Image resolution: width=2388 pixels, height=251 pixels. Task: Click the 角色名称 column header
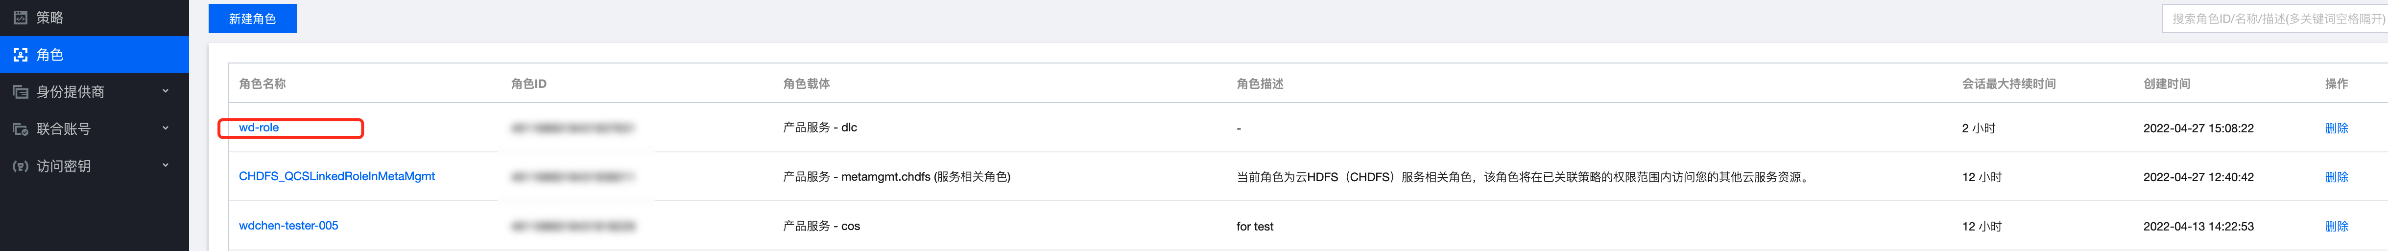click(x=263, y=84)
